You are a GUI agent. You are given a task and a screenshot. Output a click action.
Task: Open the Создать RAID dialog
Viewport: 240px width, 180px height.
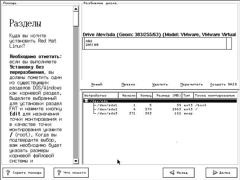click(x=223, y=84)
